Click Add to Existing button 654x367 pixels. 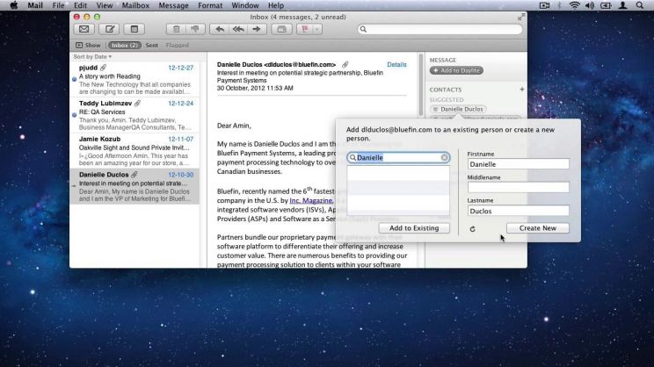point(414,228)
